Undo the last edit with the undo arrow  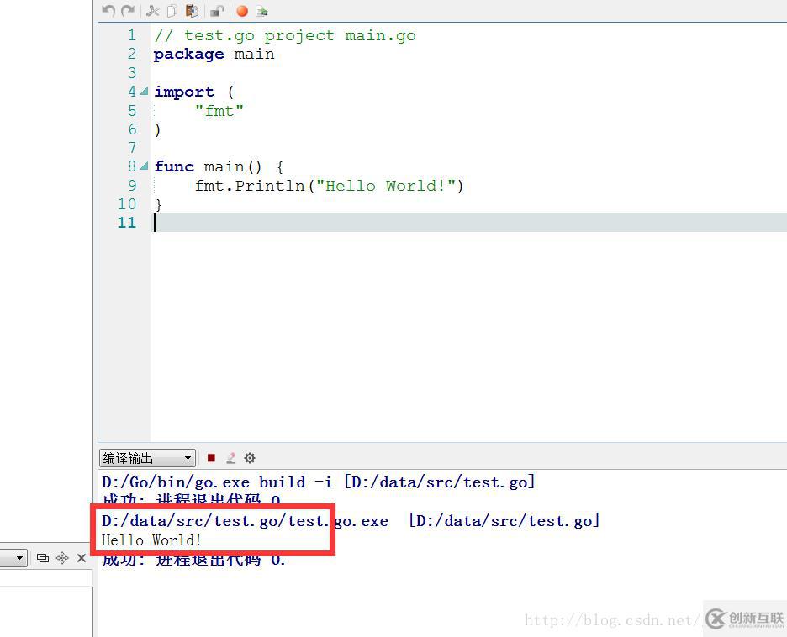(108, 11)
